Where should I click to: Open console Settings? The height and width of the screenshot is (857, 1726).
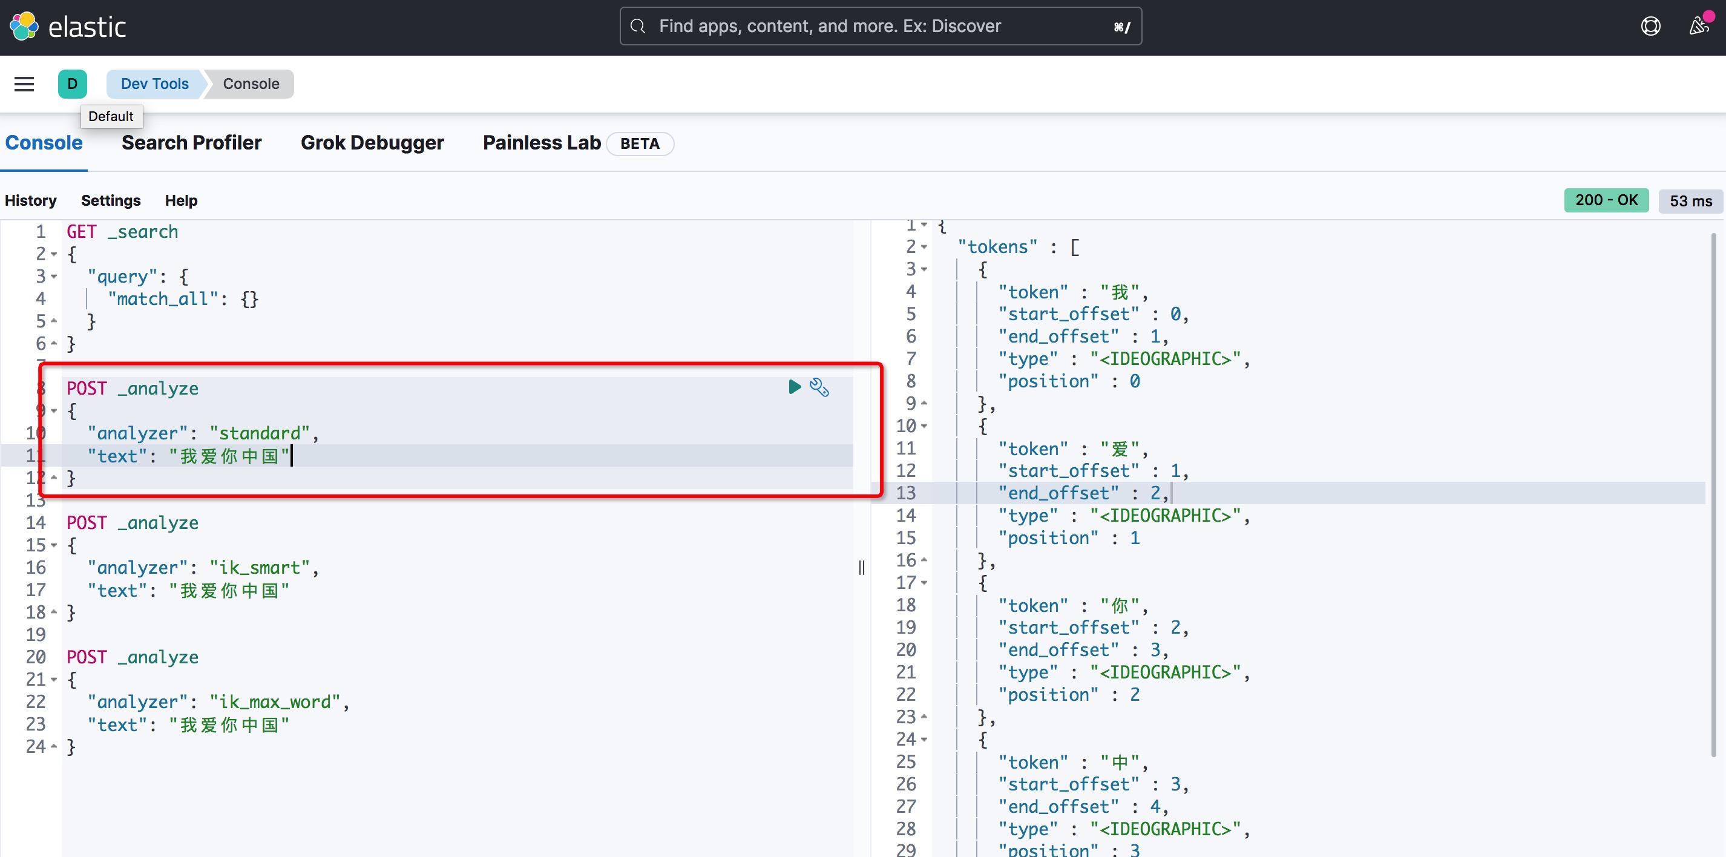(111, 200)
